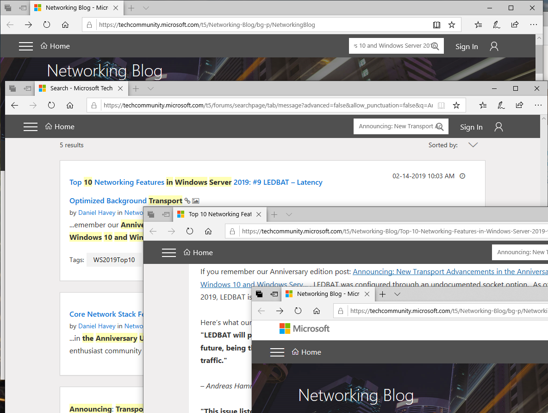
Task: Click the link chain icon next to Optimized Background Transport
Action: pos(187,200)
